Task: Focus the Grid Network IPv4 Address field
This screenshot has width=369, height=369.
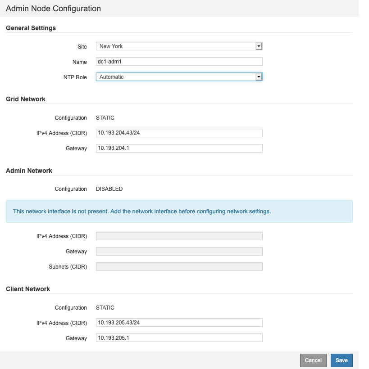Action: [x=179, y=133]
